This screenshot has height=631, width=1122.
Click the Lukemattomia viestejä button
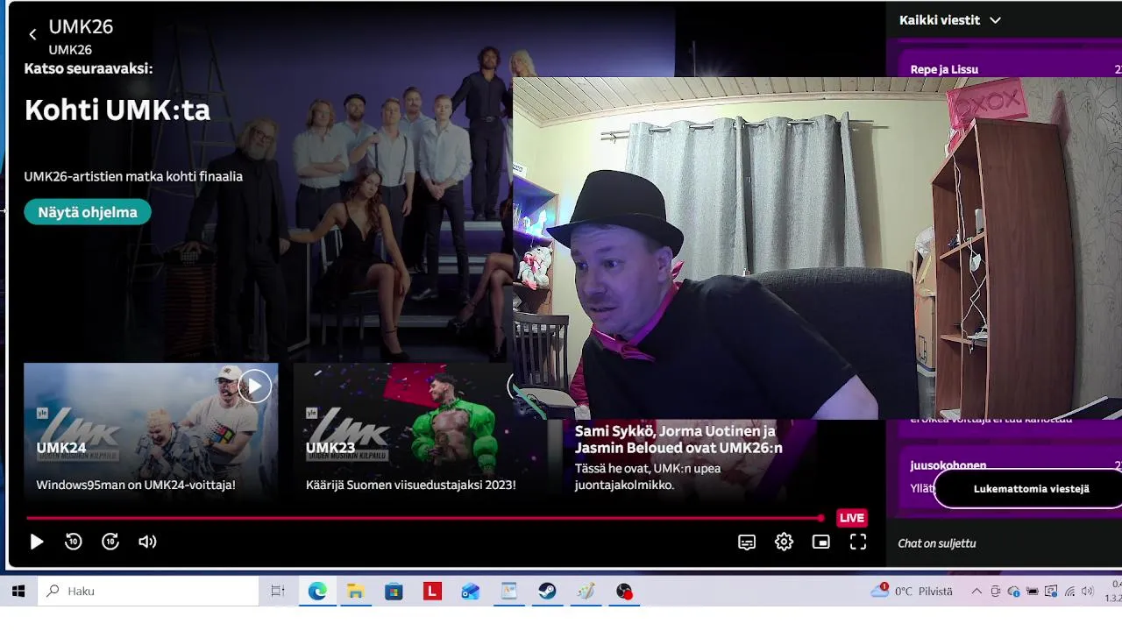click(1031, 489)
